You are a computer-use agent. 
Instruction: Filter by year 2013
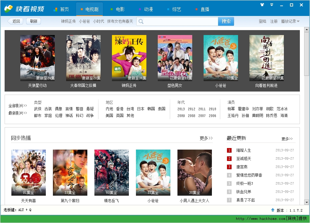click(181, 109)
